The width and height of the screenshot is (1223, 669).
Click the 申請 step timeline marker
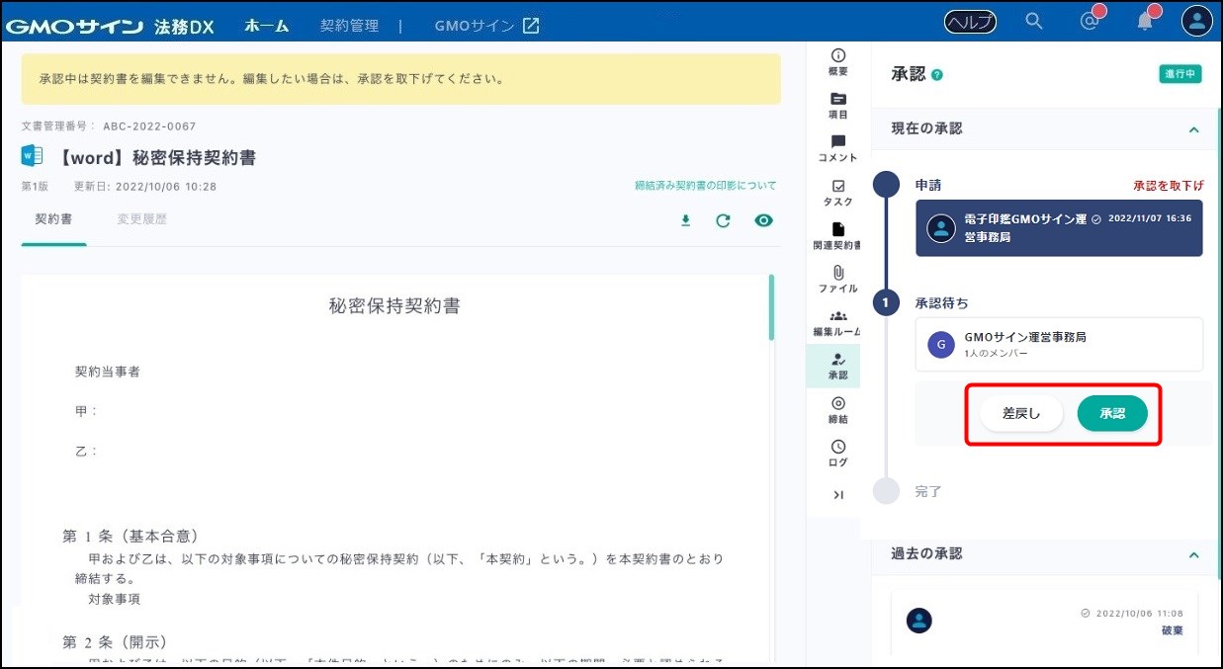[x=887, y=185]
